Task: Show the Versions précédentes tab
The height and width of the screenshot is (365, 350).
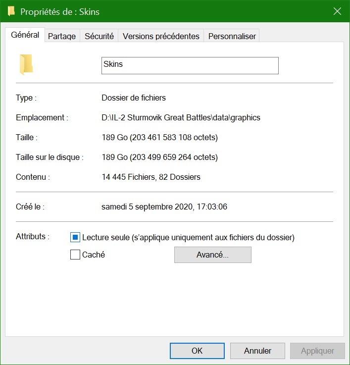Action: pos(161,36)
